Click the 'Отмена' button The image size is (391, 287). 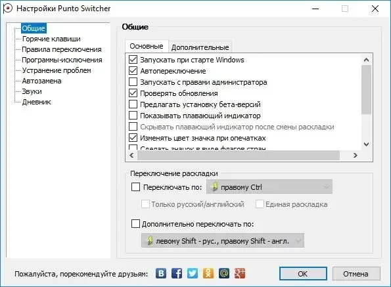pos(356,274)
